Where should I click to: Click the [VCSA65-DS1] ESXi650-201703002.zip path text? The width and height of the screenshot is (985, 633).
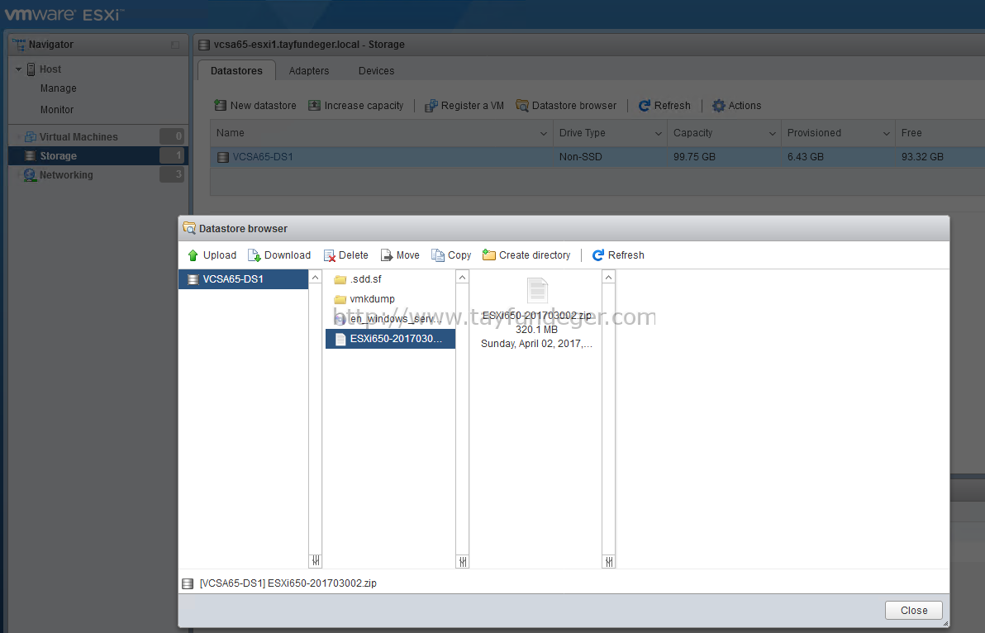pyautogui.click(x=288, y=583)
